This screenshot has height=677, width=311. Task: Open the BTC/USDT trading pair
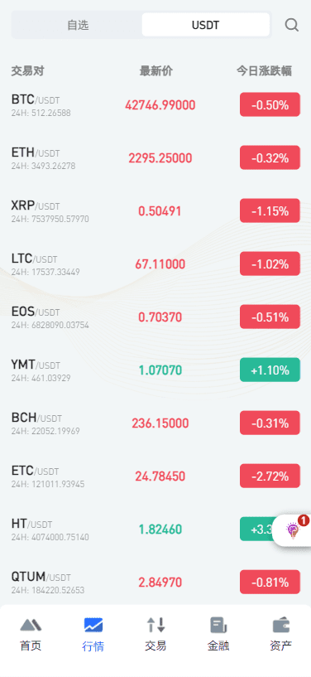[x=155, y=105]
